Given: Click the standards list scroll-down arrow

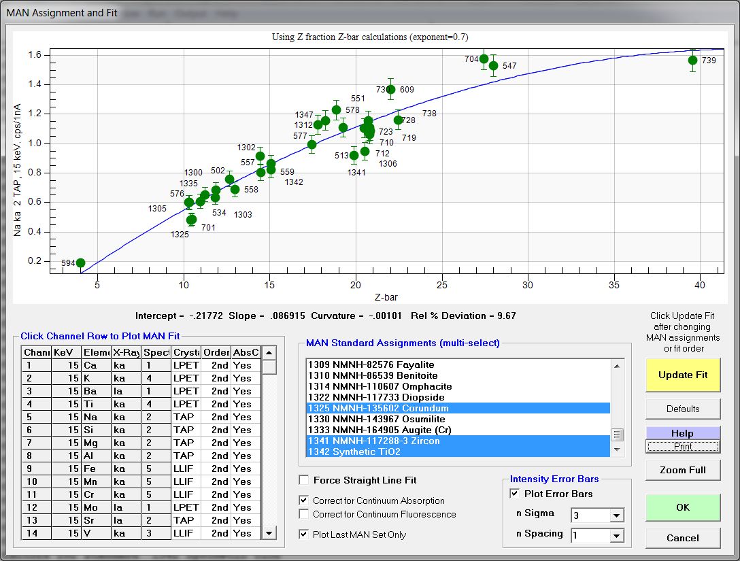Looking at the screenshot, I should [618, 449].
